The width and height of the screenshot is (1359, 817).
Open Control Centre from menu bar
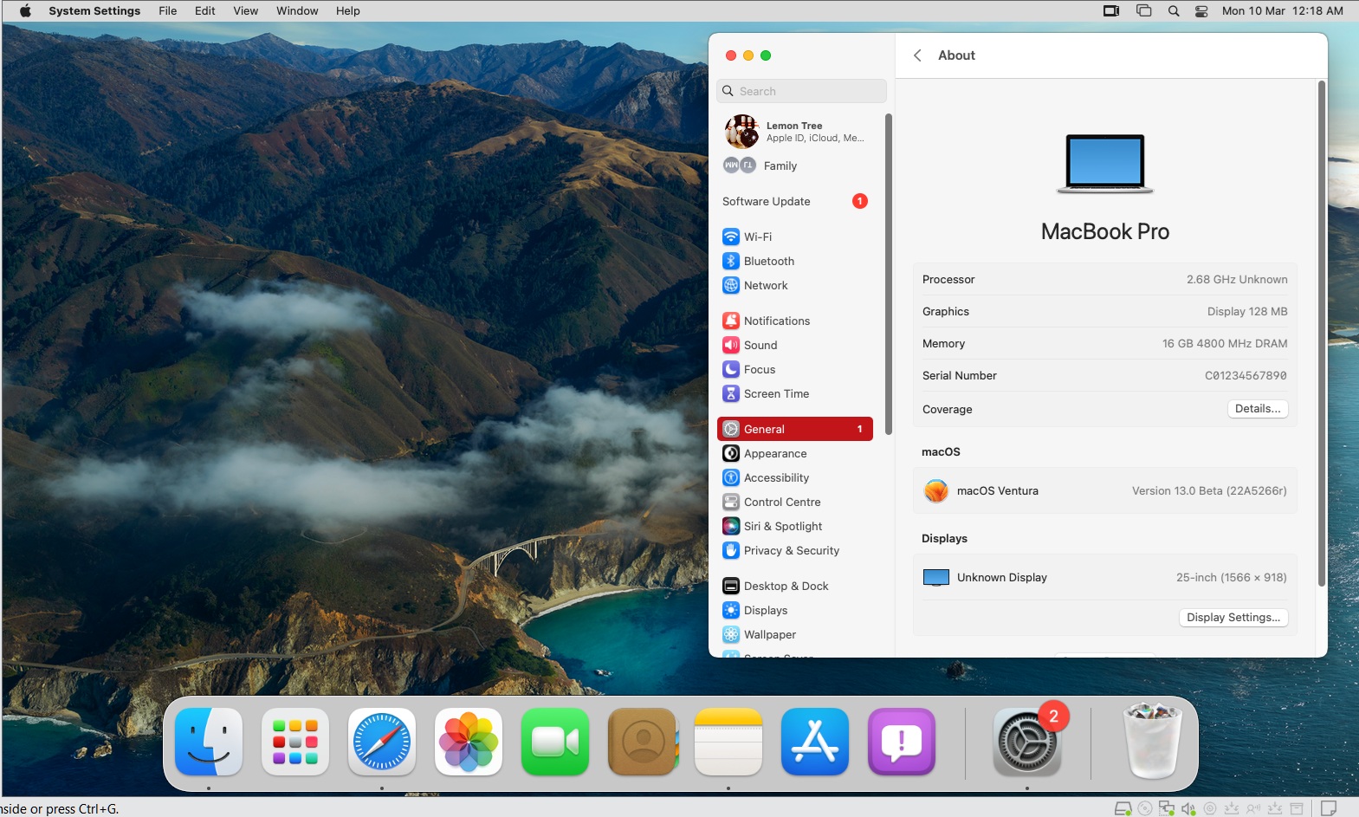click(x=1201, y=10)
